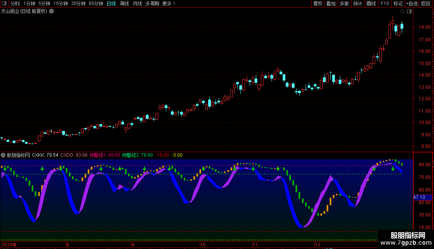Click the 返回 back button

pos(426,3)
